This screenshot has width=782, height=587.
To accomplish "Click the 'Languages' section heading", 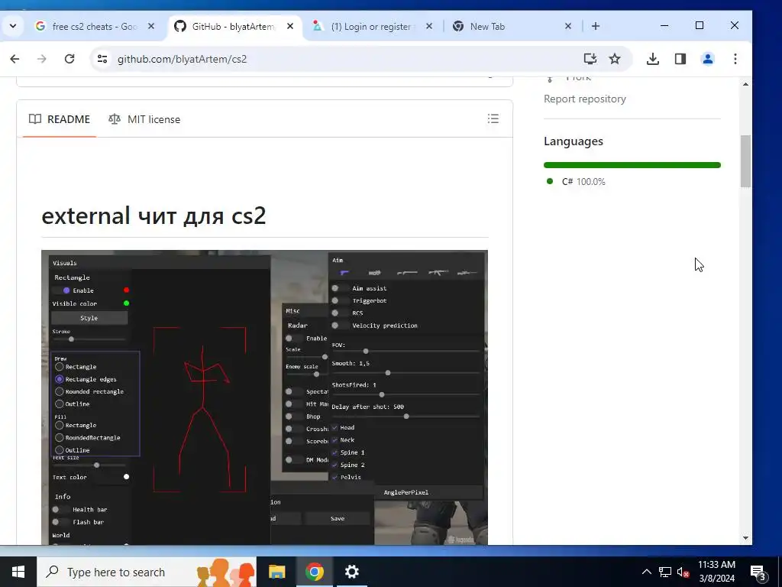I will coord(573,141).
